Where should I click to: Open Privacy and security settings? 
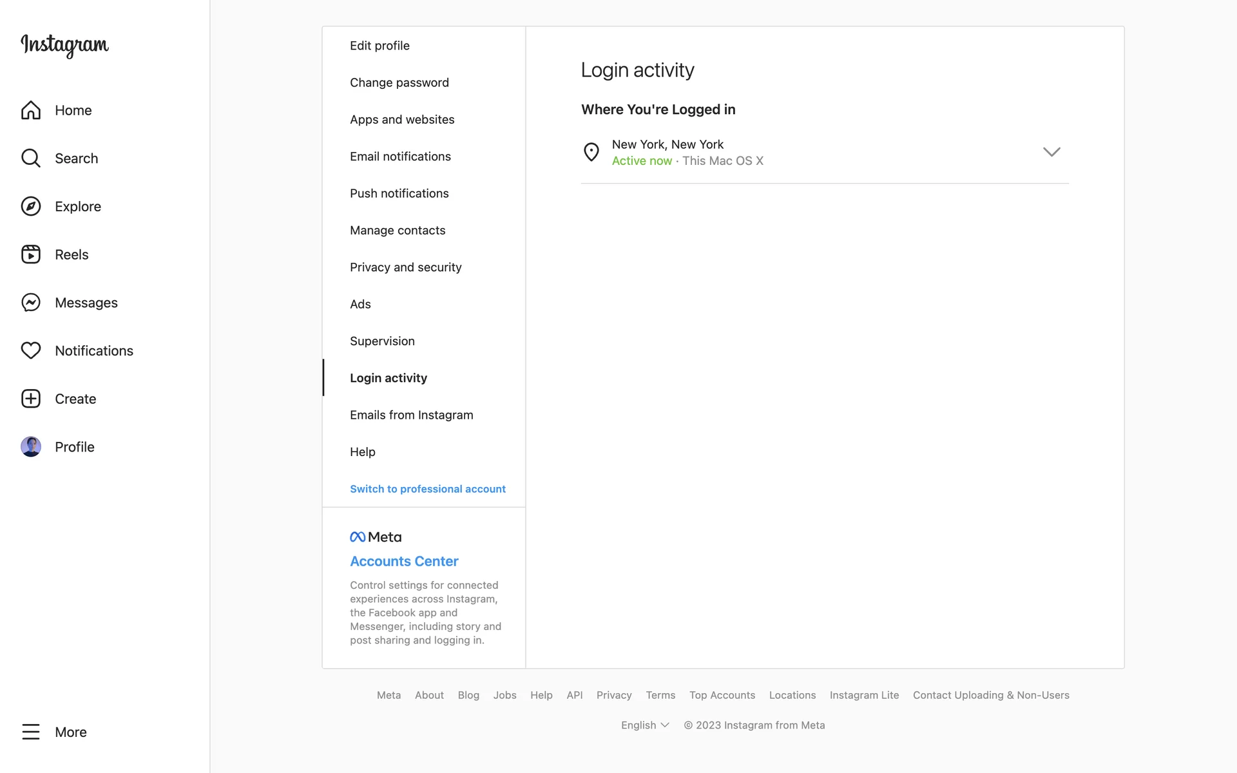[405, 267]
